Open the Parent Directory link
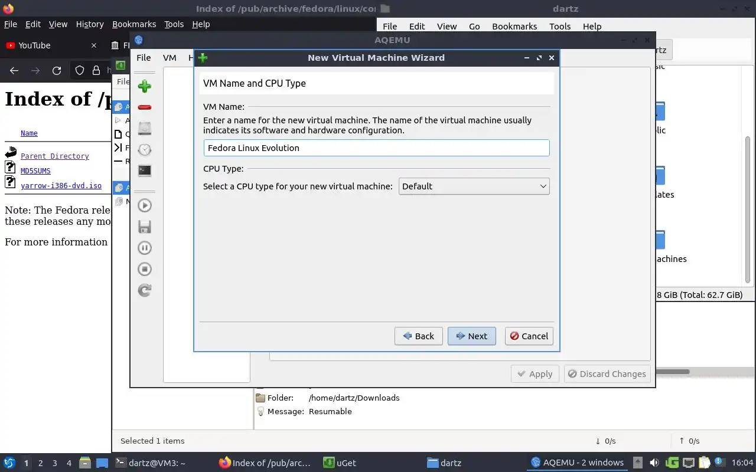The image size is (756, 472). (55, 156)
